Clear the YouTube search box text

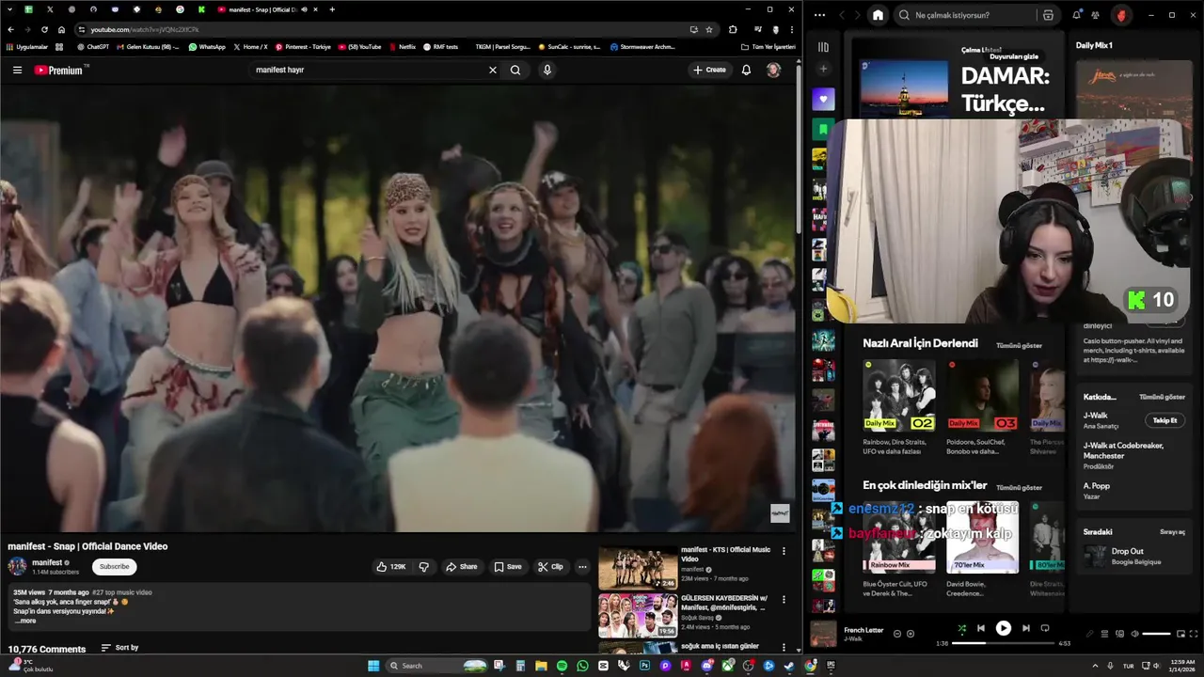tap(492, 70)
